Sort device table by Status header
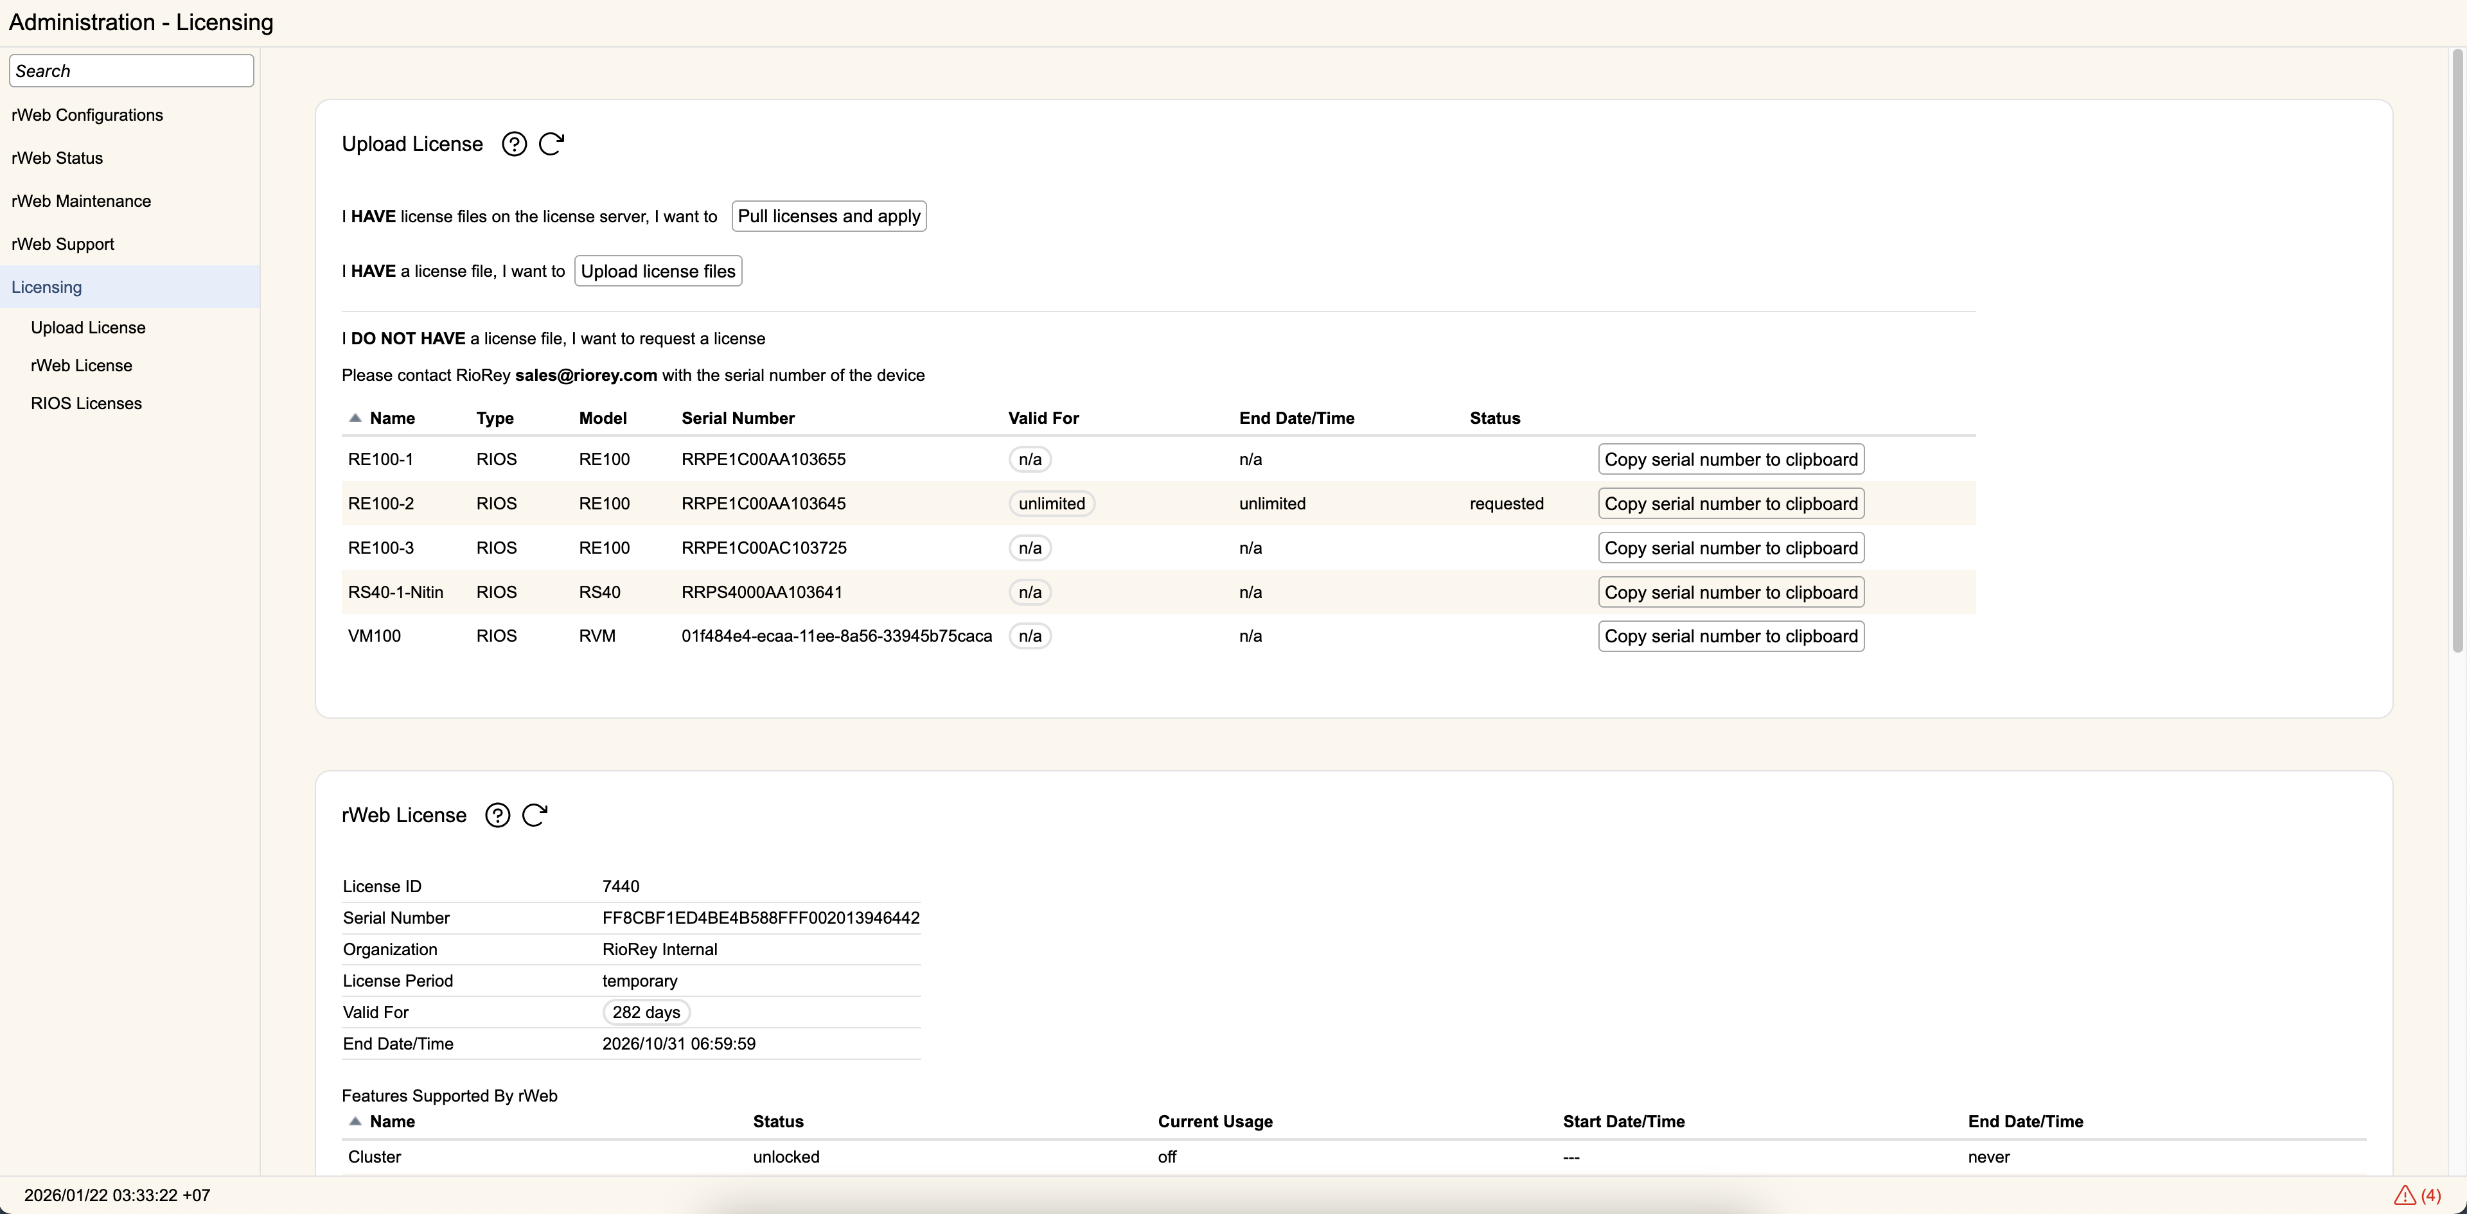 point(1494,418)
